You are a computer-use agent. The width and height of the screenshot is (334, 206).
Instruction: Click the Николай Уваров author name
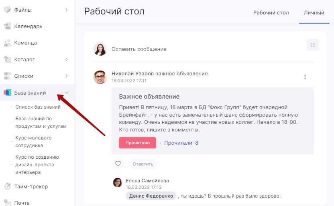[132, 74]
